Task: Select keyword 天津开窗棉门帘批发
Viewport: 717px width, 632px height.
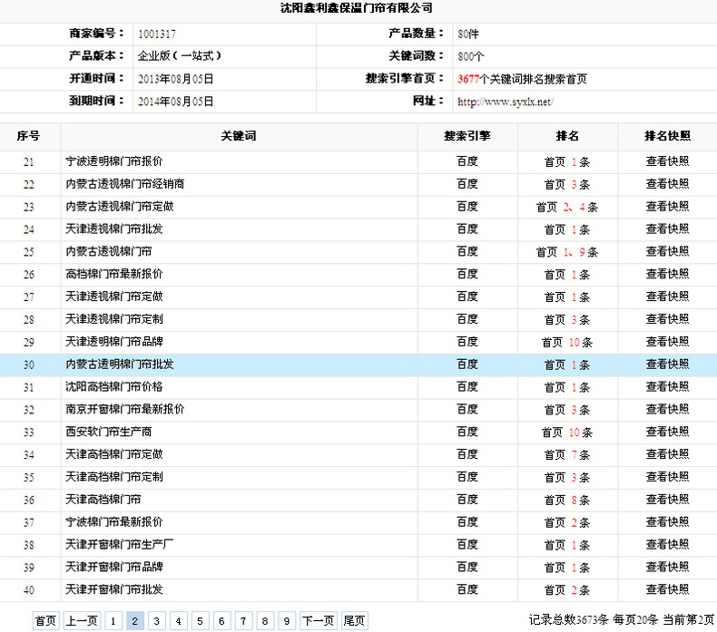Action: pyautogui.click(x=114, y=589)
